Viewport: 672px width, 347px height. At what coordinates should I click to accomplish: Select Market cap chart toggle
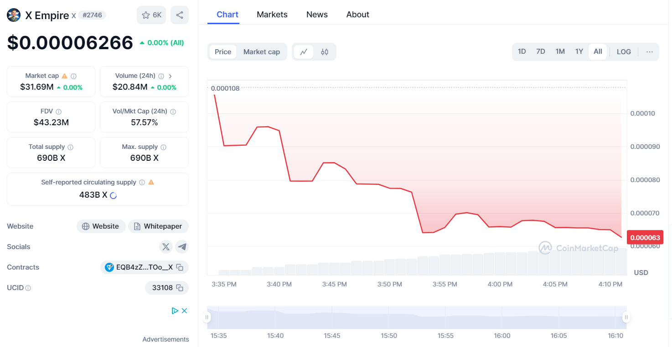point(262,52)
